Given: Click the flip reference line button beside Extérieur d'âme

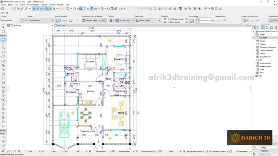Looking at the screenshot, I should [x=104, y=20].
